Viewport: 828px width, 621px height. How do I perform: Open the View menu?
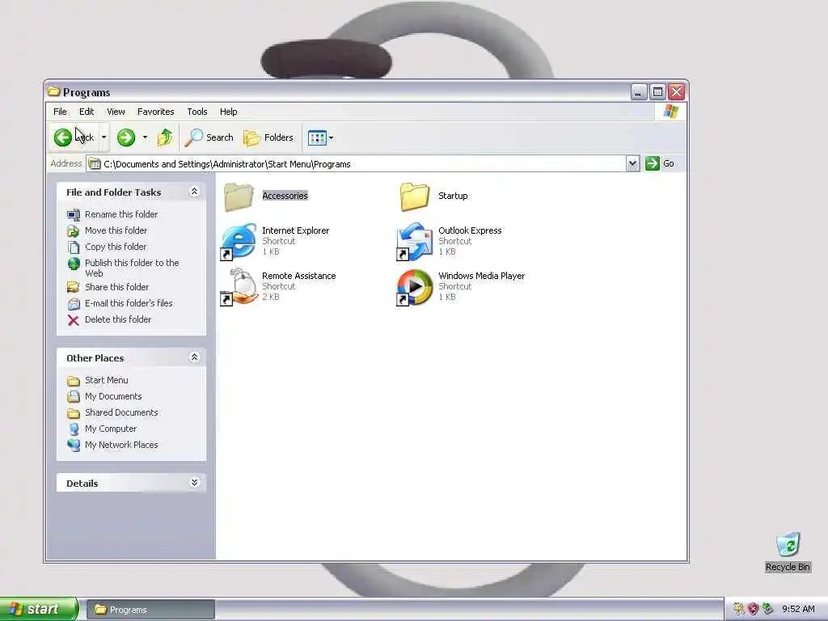click(x=116, y=112)
